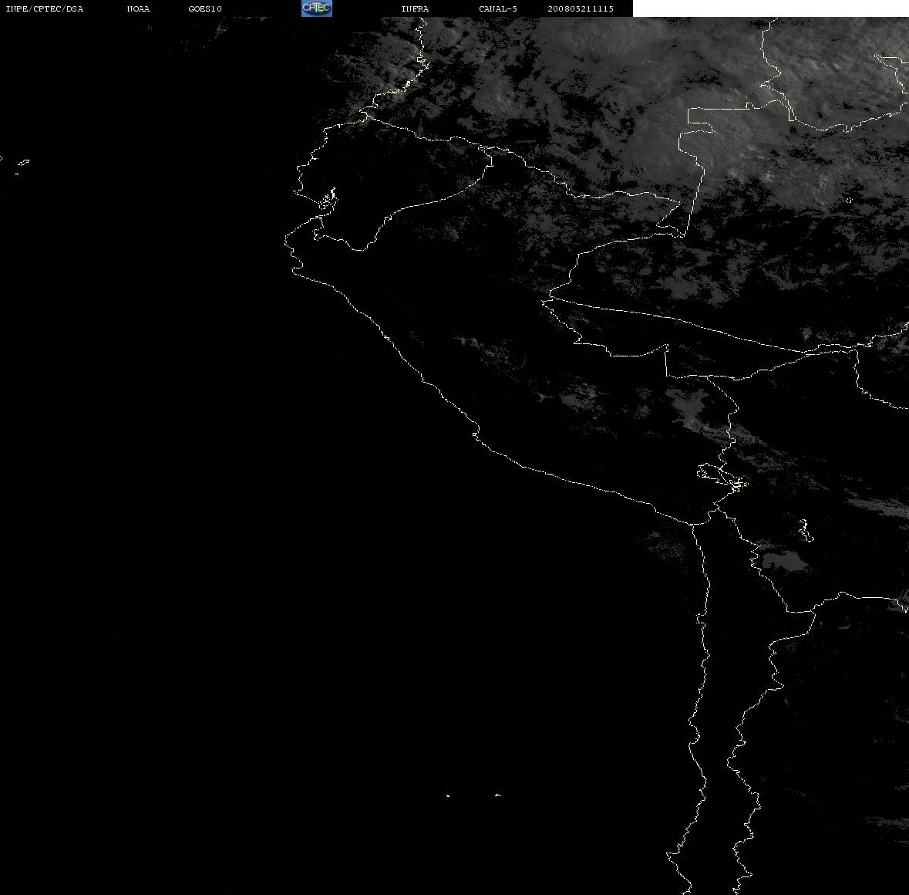Click the CANAL-5 channel label

497,8
